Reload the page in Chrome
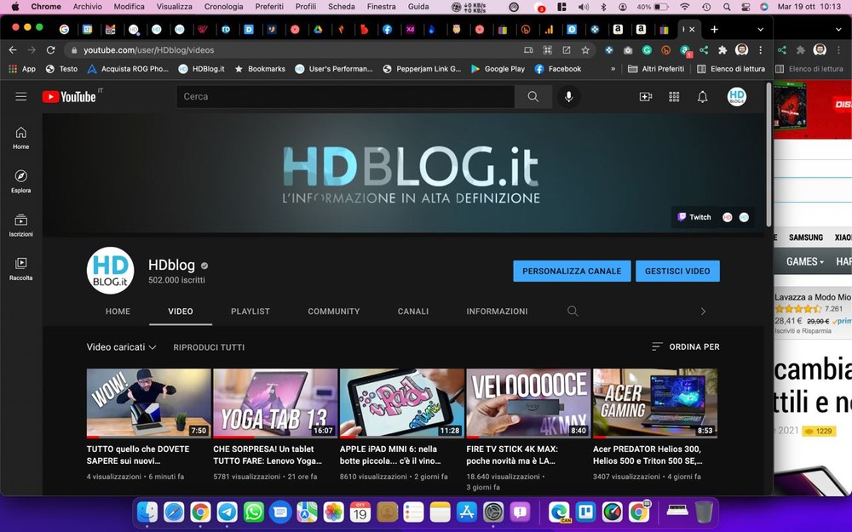This screenshot has height=532, width=852. click(x=50, y=50)
